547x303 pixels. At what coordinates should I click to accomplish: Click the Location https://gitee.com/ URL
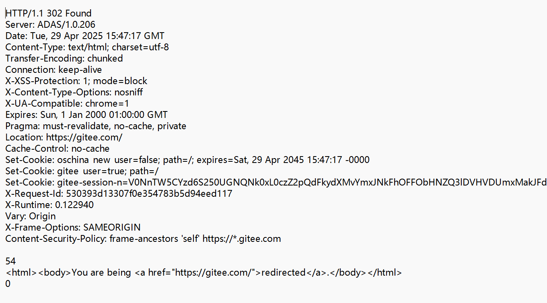[84, 137]
